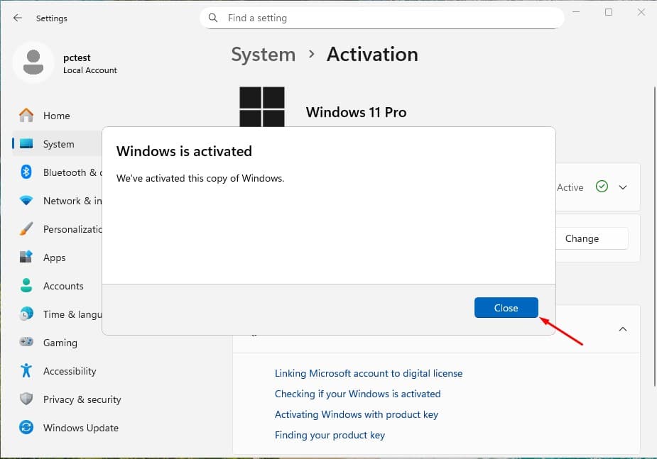657x459 pixels.
Task: Click the Home icon in sidebar
Action: coord(26,116)
